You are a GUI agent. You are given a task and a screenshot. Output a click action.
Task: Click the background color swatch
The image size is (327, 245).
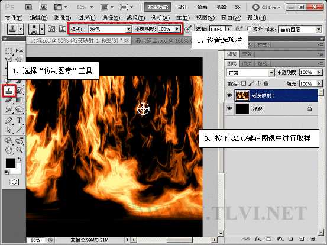coord(18,170)
